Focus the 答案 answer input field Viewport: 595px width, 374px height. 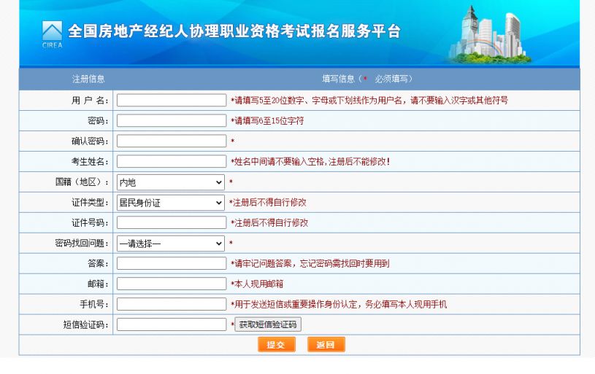[172, 263]
